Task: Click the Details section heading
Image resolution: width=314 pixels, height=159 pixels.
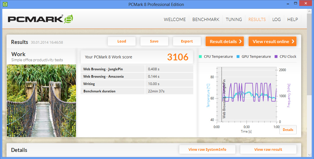Action: [x=19, y=150]
